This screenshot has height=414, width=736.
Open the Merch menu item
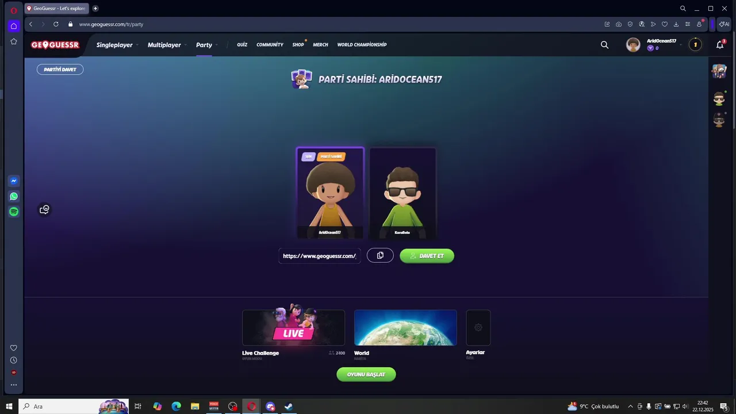click(x=320, y=45)
